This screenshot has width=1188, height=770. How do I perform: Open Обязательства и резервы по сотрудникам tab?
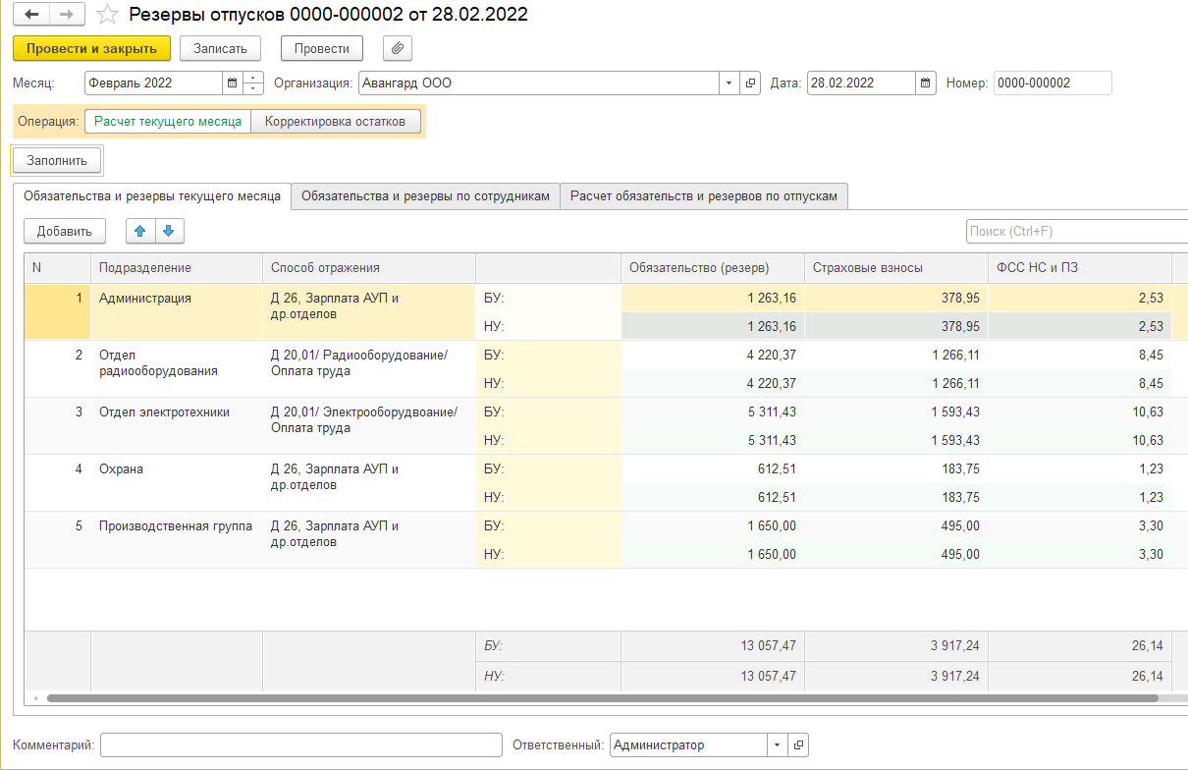pos(425,195)
